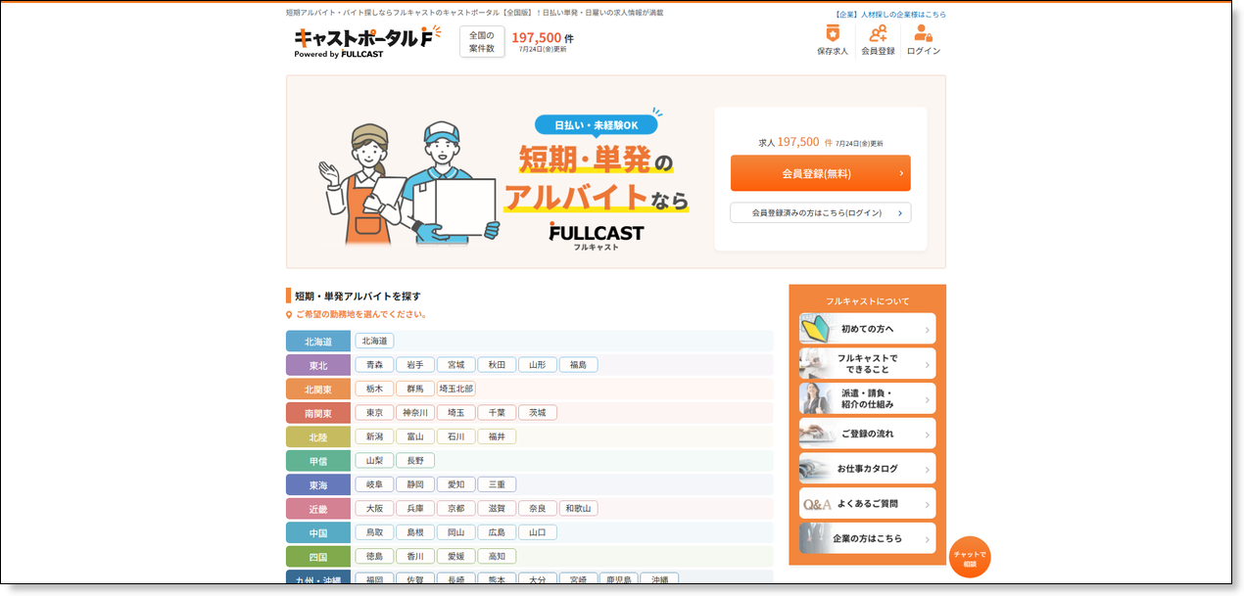
Task: Click the 会員登録 icon in header
Action: 878,40
